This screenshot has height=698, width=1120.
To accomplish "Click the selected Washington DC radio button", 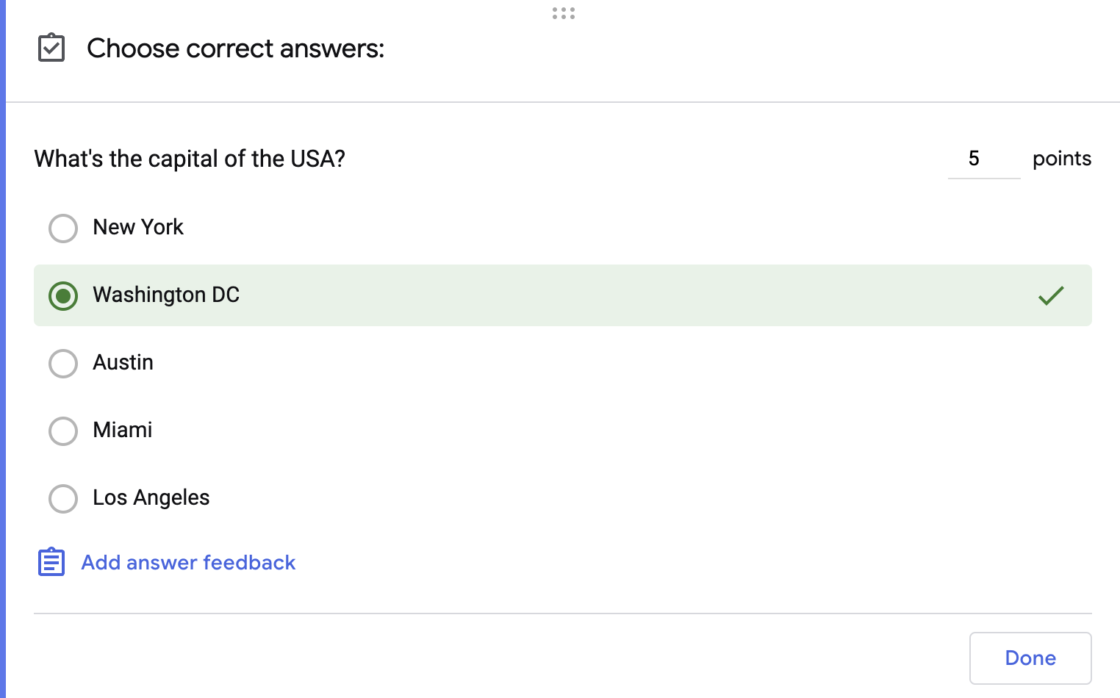I will (63, 295).
